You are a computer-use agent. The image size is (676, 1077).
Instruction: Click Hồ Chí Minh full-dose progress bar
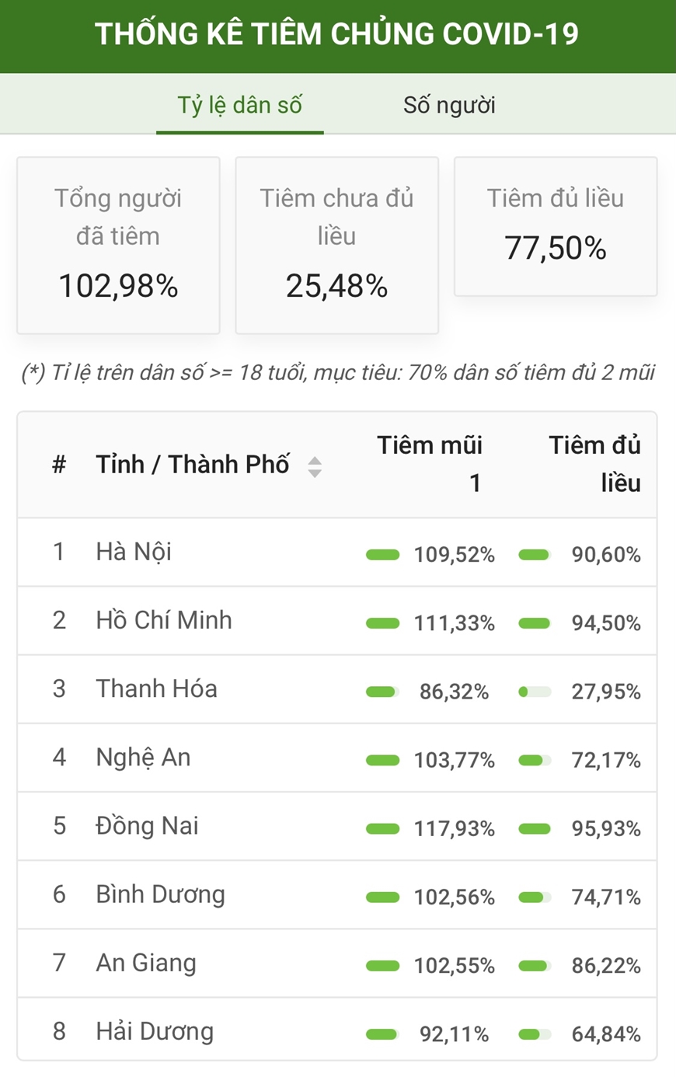tap(535, 623)
